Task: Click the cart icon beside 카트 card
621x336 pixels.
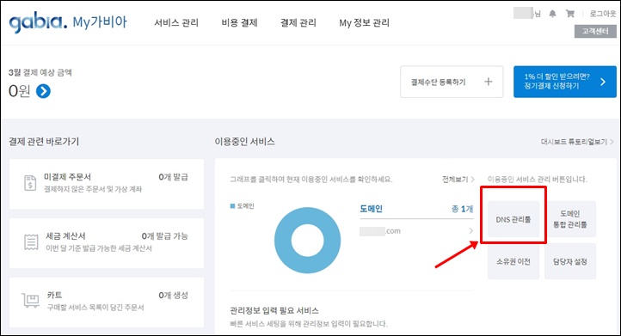Action: coord(30,301)
